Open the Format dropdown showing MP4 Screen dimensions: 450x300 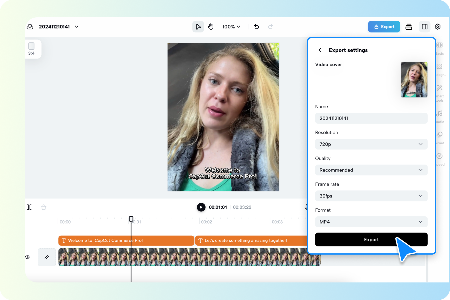(x=371, y=222)
